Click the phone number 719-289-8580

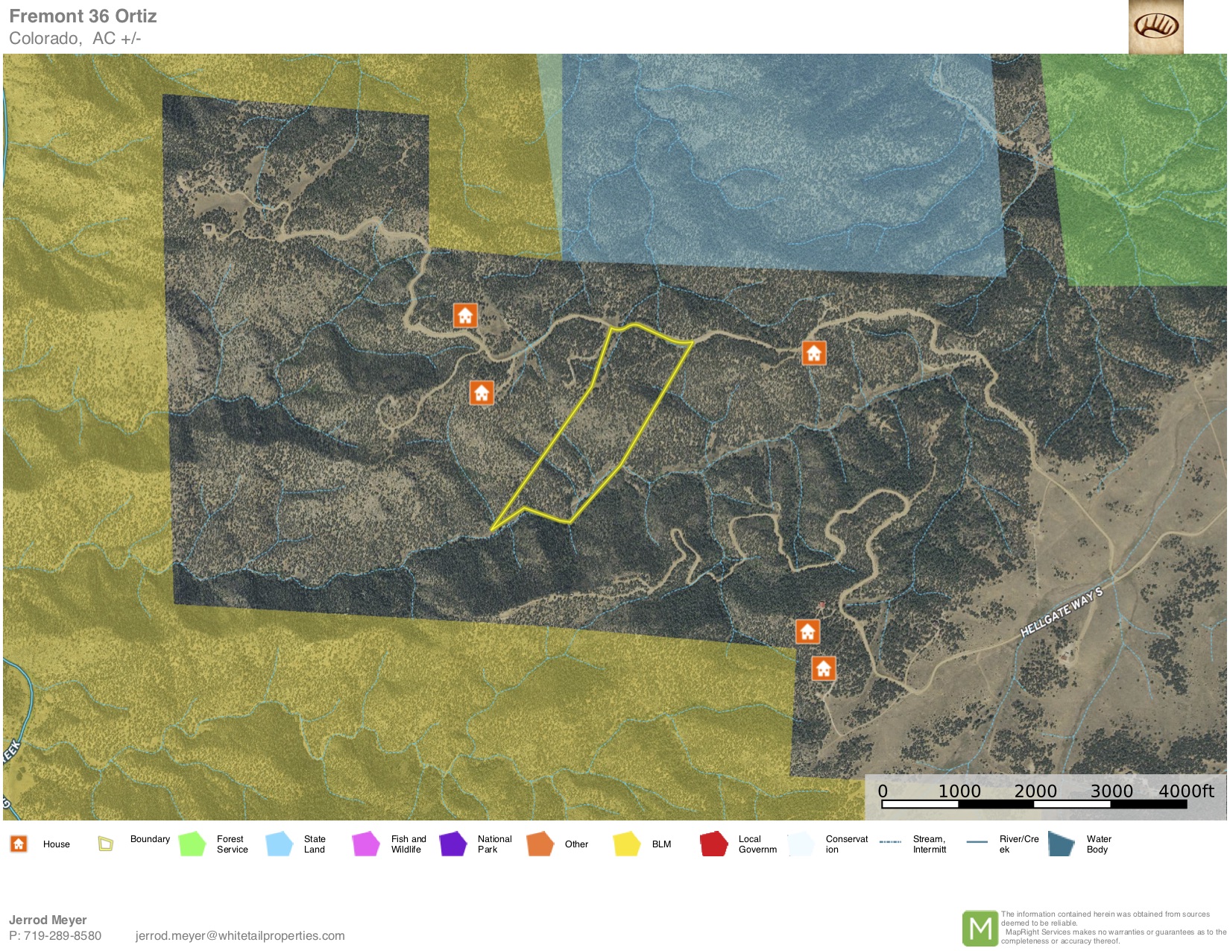point(63,935)
